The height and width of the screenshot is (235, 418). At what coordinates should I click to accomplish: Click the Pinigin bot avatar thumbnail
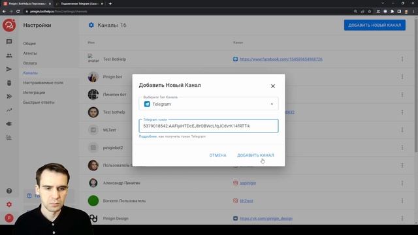tap(93, 77)
